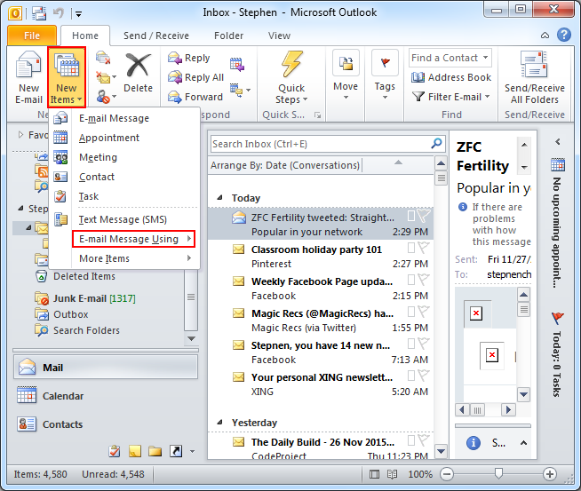
Task: Click the Find a Contact box
Action: 450,58
